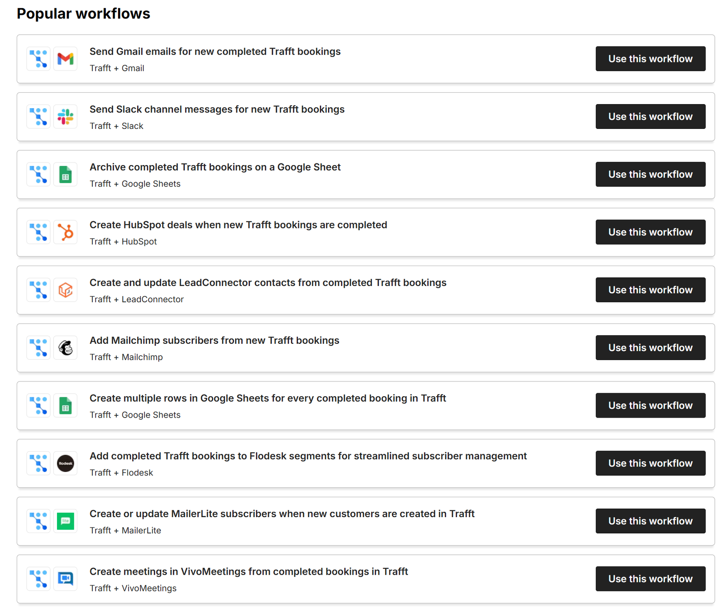The image size is (724, 609).
Task: Click the Trafft icon in the Gmail workflow row
Action: click(38, 59)
